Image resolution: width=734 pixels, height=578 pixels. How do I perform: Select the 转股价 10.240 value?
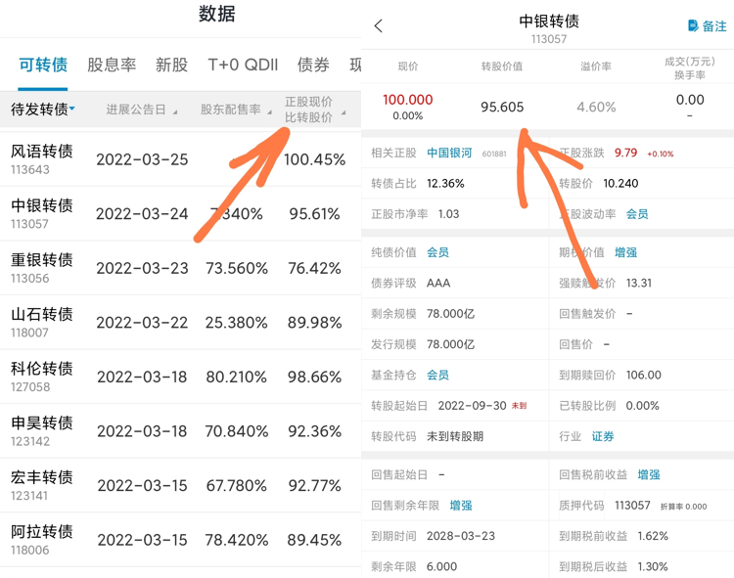click(620, 183)
